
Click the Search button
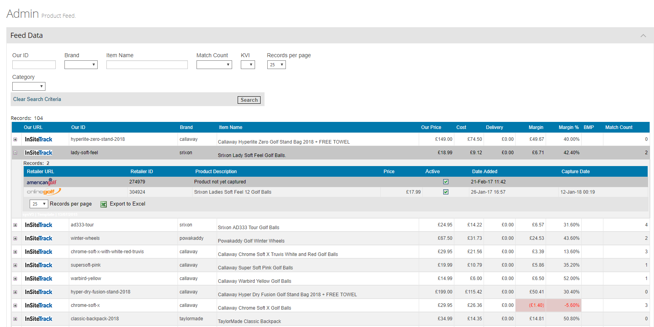(249, 100)
